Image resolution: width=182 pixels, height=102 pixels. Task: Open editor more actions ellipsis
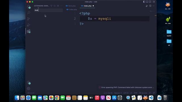(154, 6)
